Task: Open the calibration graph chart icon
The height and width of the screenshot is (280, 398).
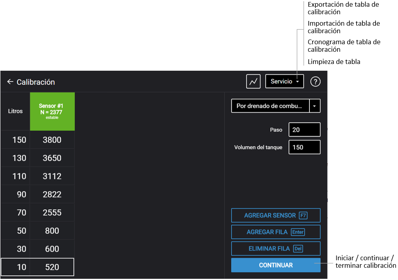Action: click(x=253, y=81)
